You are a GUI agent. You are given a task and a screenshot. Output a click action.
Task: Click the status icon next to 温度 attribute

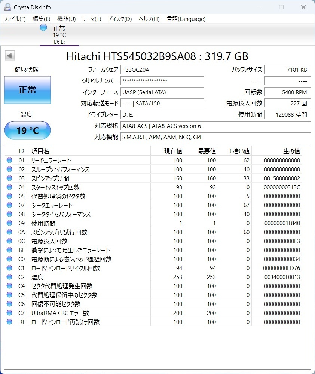9,277
